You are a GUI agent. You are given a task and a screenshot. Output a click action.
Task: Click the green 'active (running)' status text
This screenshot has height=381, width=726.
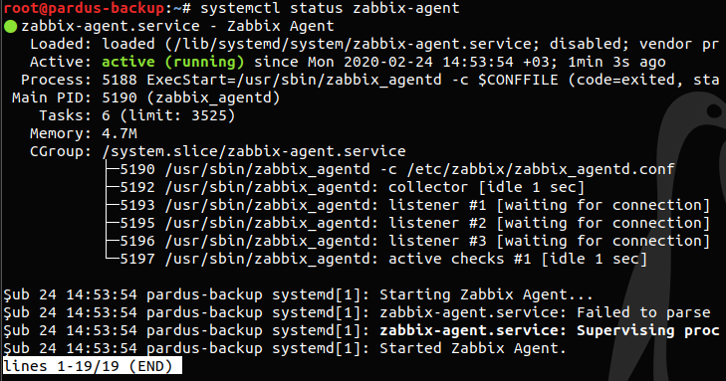pyautogui.click(x=172, y=62)
